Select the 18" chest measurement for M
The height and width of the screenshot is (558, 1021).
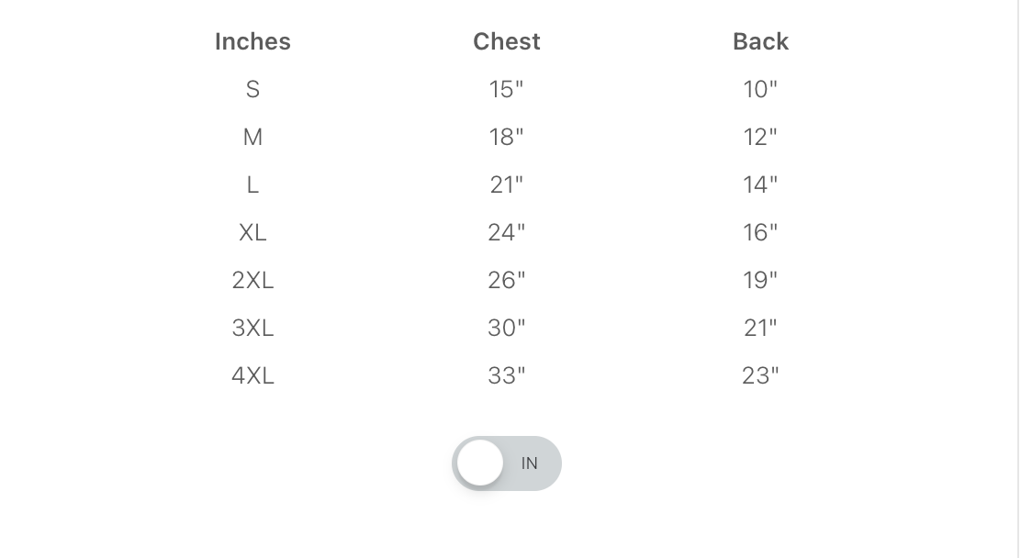(507, 137)
